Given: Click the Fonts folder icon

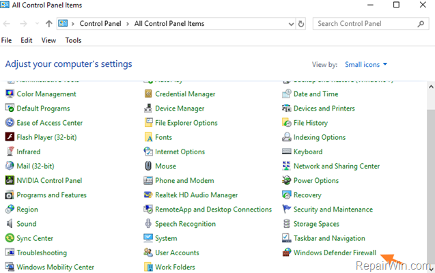Looking at the screenshot, I should [148, 137].
